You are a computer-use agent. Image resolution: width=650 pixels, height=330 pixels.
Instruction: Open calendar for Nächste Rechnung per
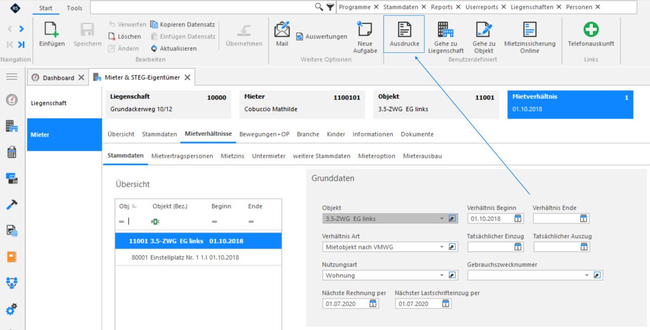(x=373, y=303)
